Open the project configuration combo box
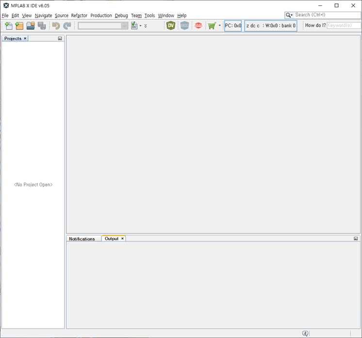Viewport: 362px width, 338px height. point(103,26)
